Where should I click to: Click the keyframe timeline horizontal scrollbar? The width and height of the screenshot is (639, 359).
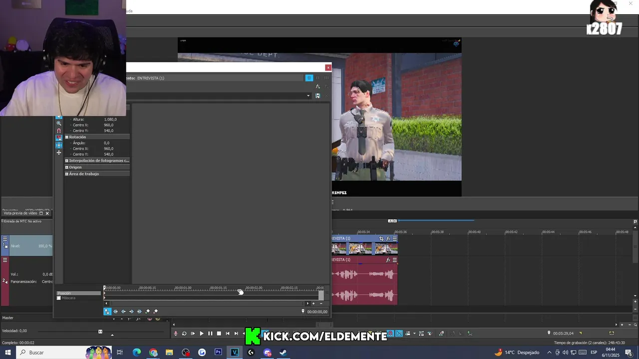(208, 304)
